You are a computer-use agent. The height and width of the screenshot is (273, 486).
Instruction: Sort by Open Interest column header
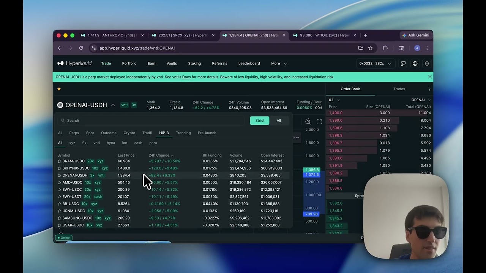(272, 155)
